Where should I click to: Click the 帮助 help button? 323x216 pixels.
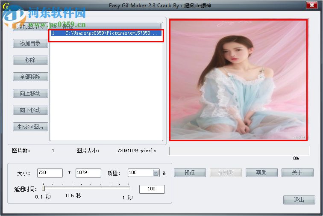click(x=261, y=173)
